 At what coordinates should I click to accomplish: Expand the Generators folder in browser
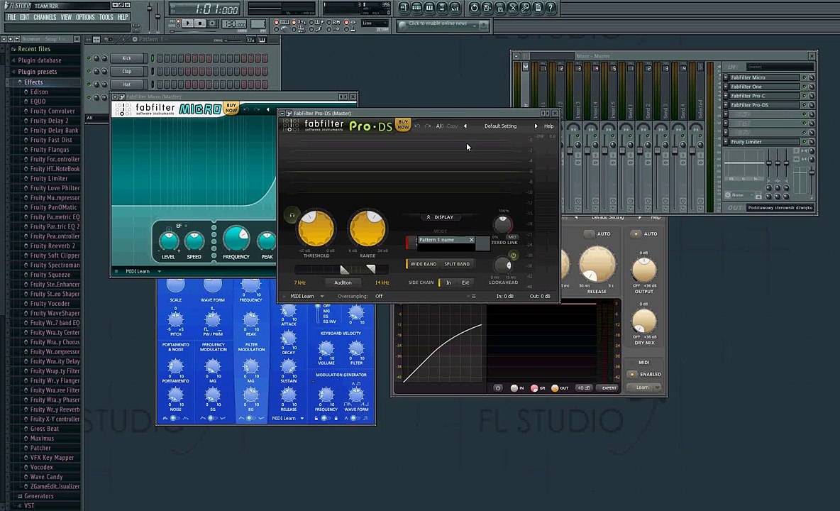[38, 496]
